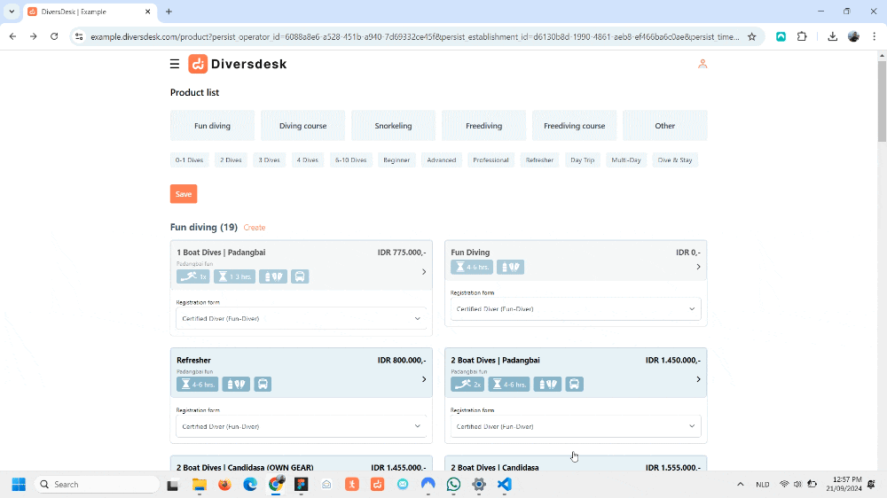Select the Snorkeling category tab

point(393,126)
